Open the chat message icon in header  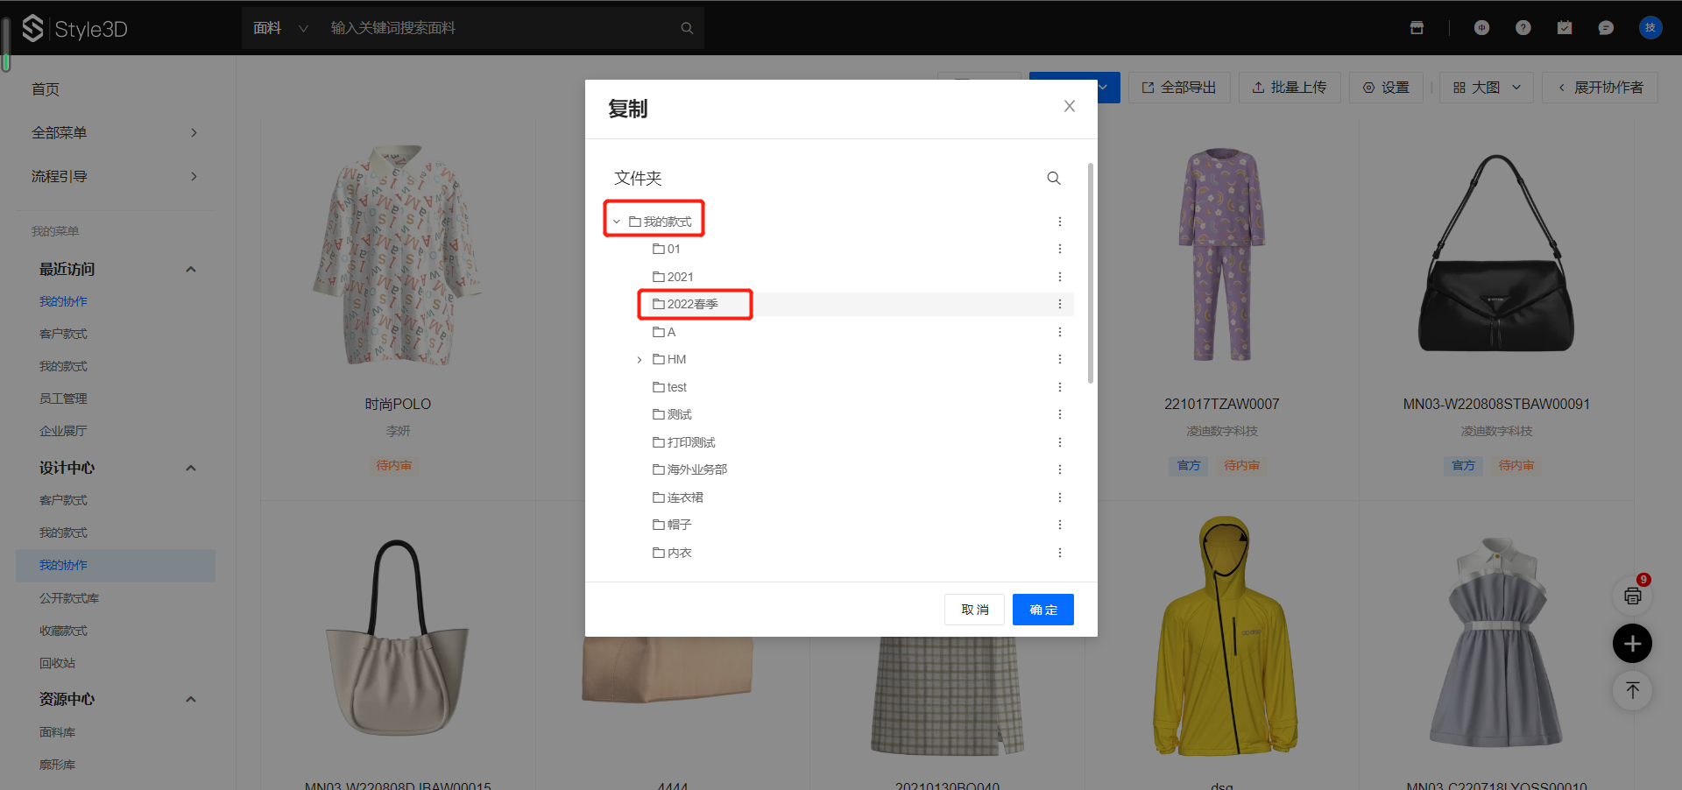click(x=1606, y=28)
